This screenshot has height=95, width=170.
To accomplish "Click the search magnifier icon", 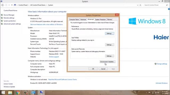I will click(167, 5).
